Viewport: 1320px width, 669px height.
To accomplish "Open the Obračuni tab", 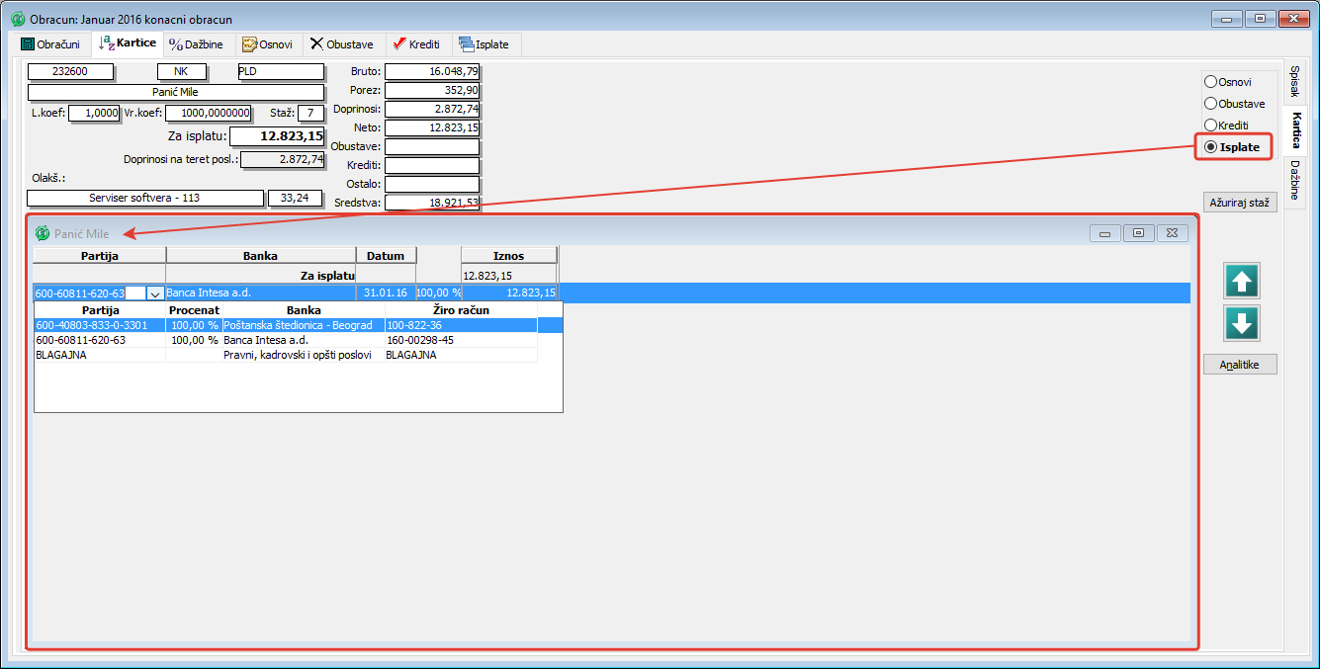I will 50,44.
